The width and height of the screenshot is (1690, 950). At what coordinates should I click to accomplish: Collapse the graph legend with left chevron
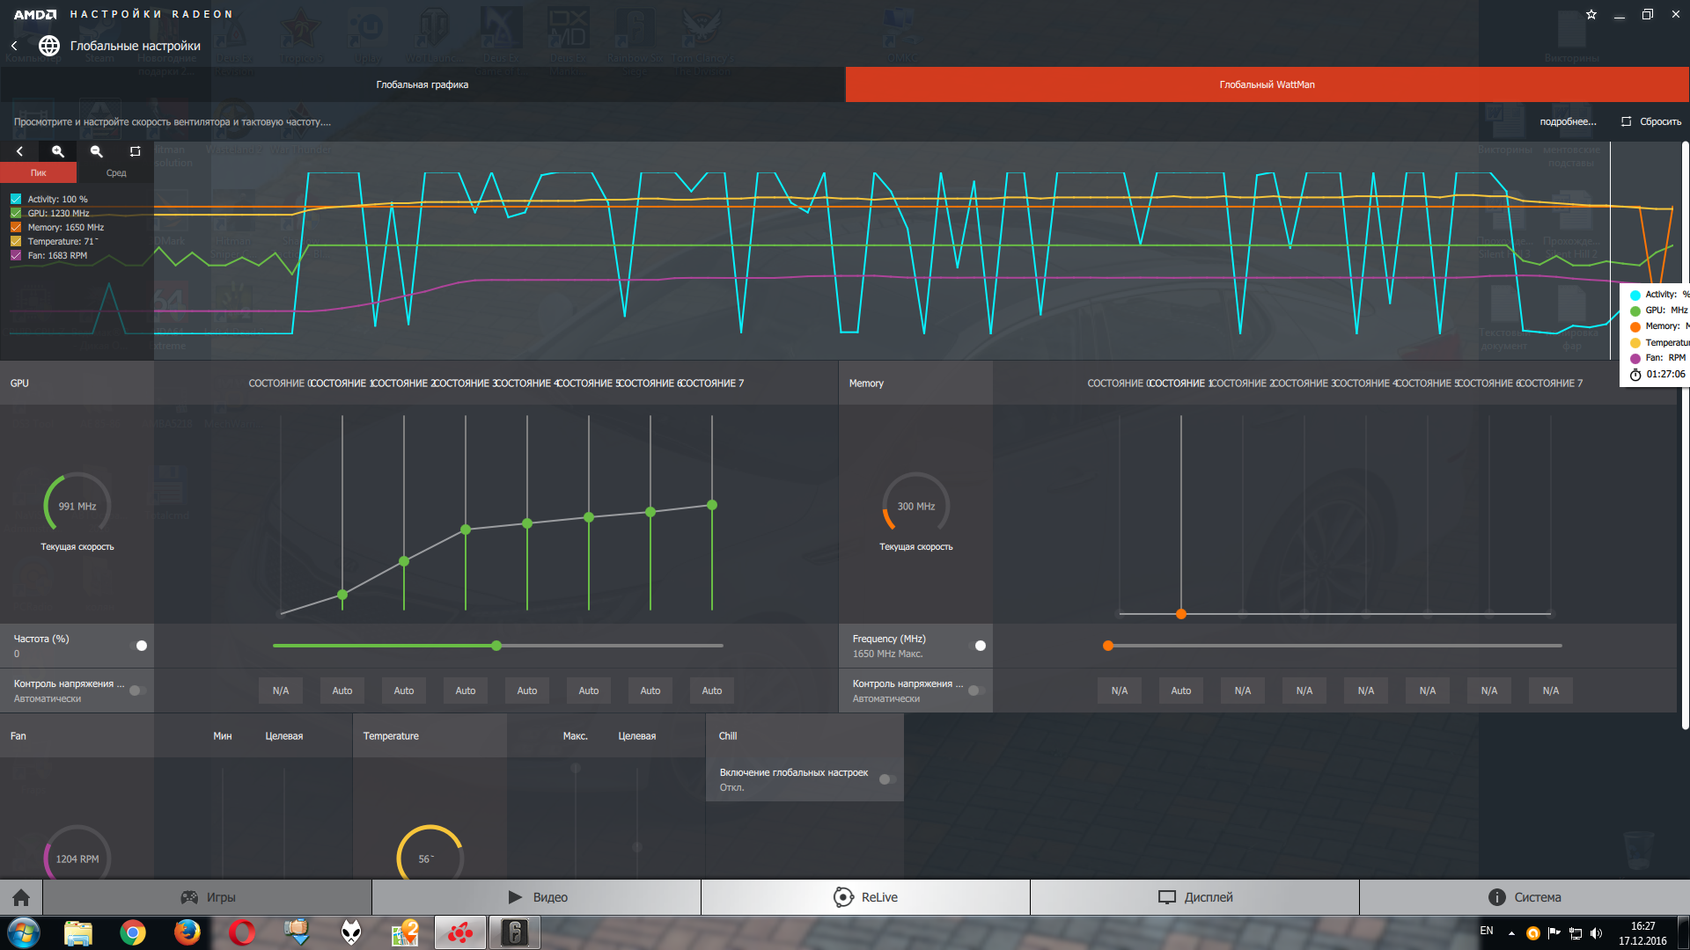point(19,151)
